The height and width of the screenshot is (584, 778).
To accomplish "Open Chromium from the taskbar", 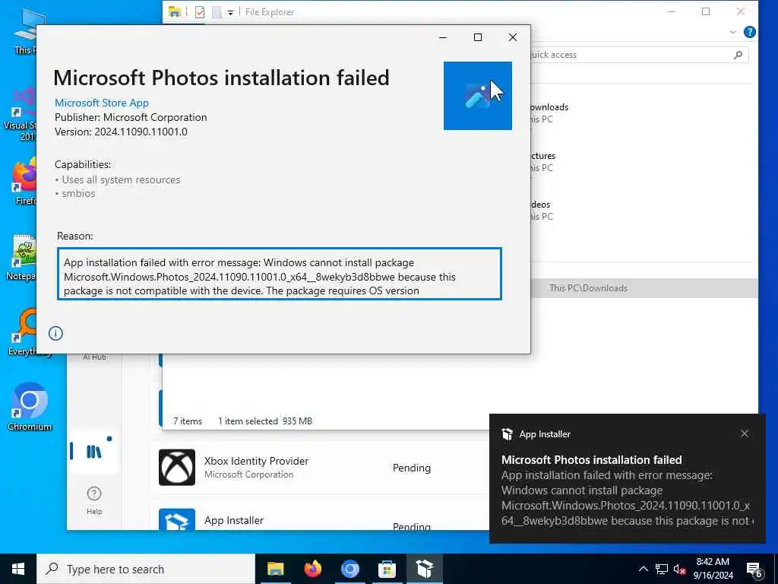I will pos(349,569).
